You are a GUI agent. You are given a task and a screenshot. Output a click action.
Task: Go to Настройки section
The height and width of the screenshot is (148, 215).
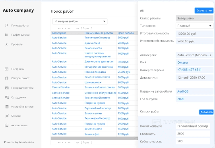point(18,69)
